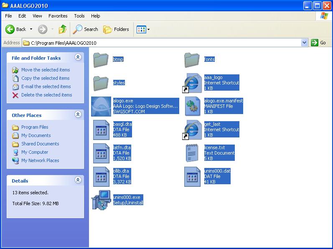Click the license.txt file name
This screenshot has height=249, width=333.
tap(214, 147)
